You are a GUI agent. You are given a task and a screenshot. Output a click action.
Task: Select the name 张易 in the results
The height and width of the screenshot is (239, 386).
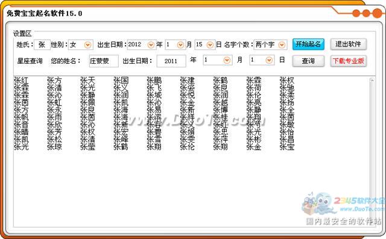click(154, 110)
